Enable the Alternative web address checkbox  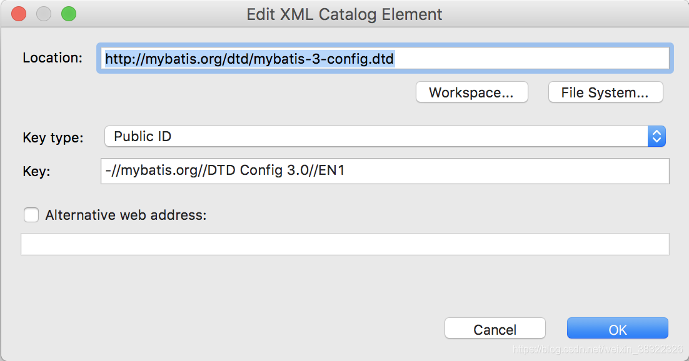(x=31, y=215)
